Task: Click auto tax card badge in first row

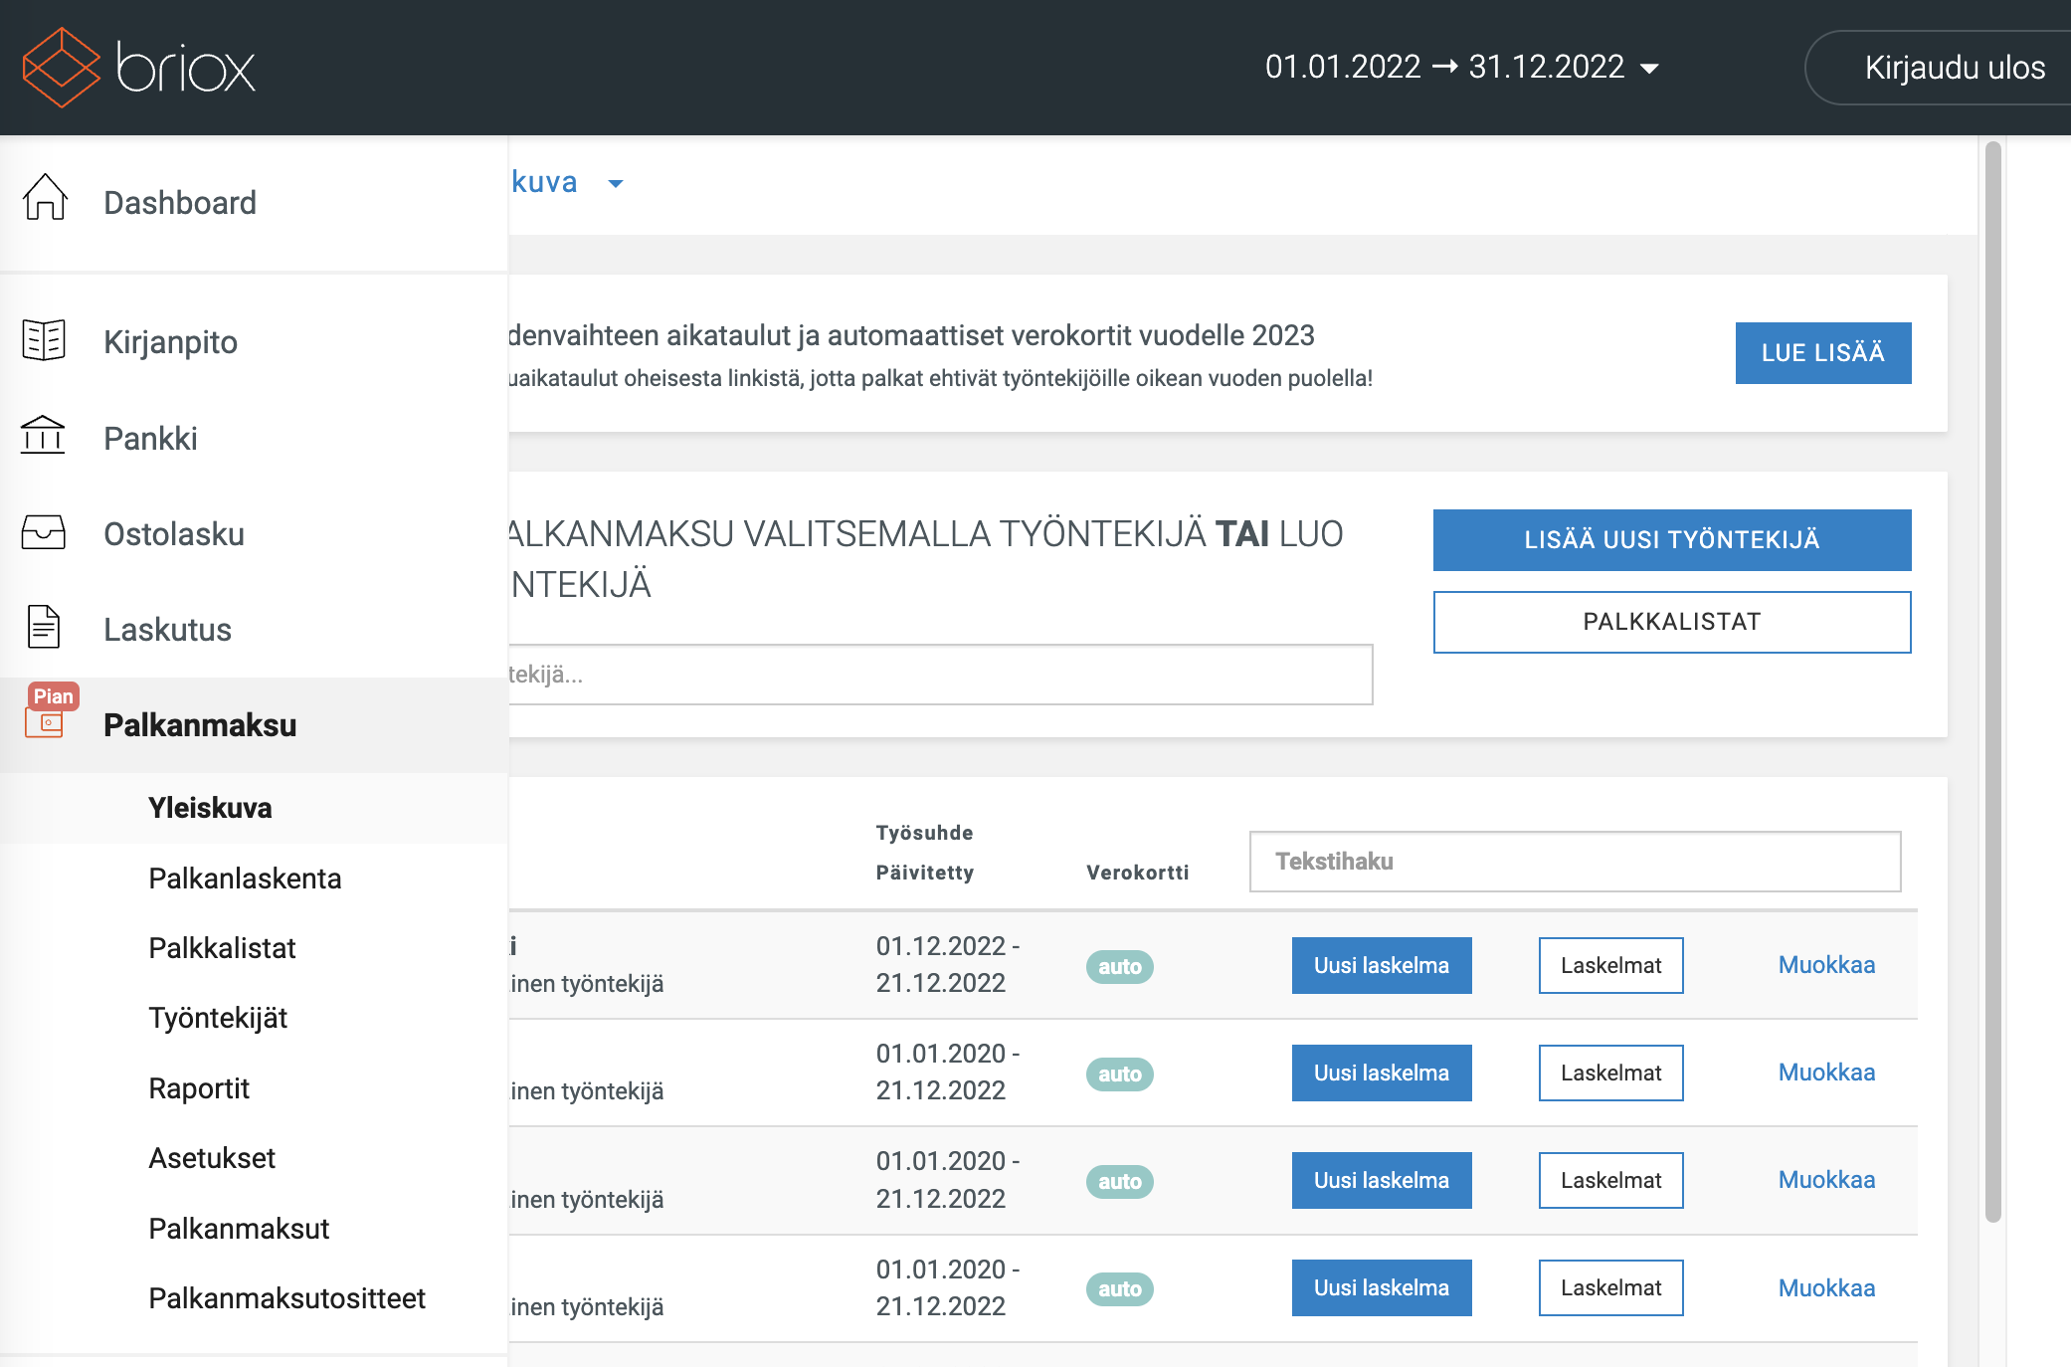Action: point(1119,966)
